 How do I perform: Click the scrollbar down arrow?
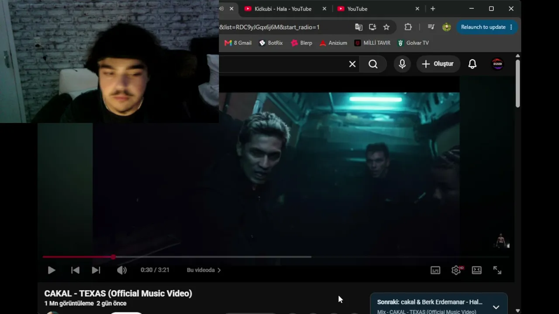click(518, 311)
